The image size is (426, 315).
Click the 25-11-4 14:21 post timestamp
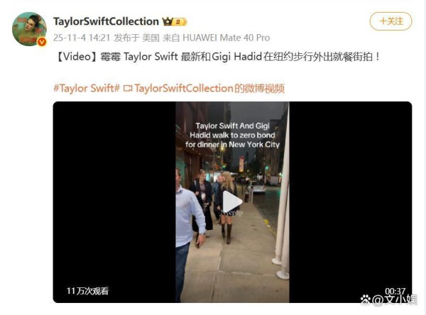point(82,38)
